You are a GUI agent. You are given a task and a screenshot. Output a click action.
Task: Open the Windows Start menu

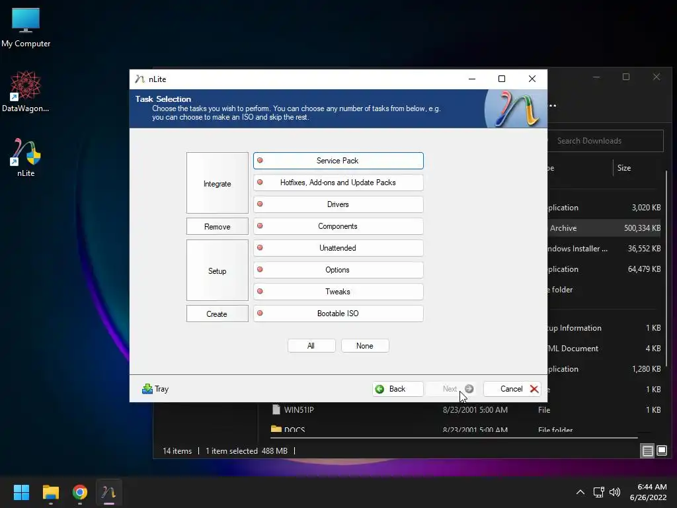pos(21,492)
